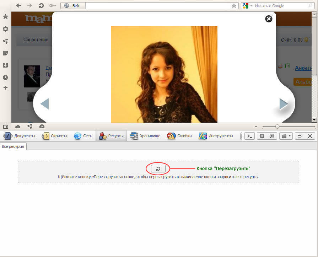Image resolution: width=318 pixels, height=257 pixels.
Task: Click the zoom slider in status bar
Action: (x=277, y=127)
